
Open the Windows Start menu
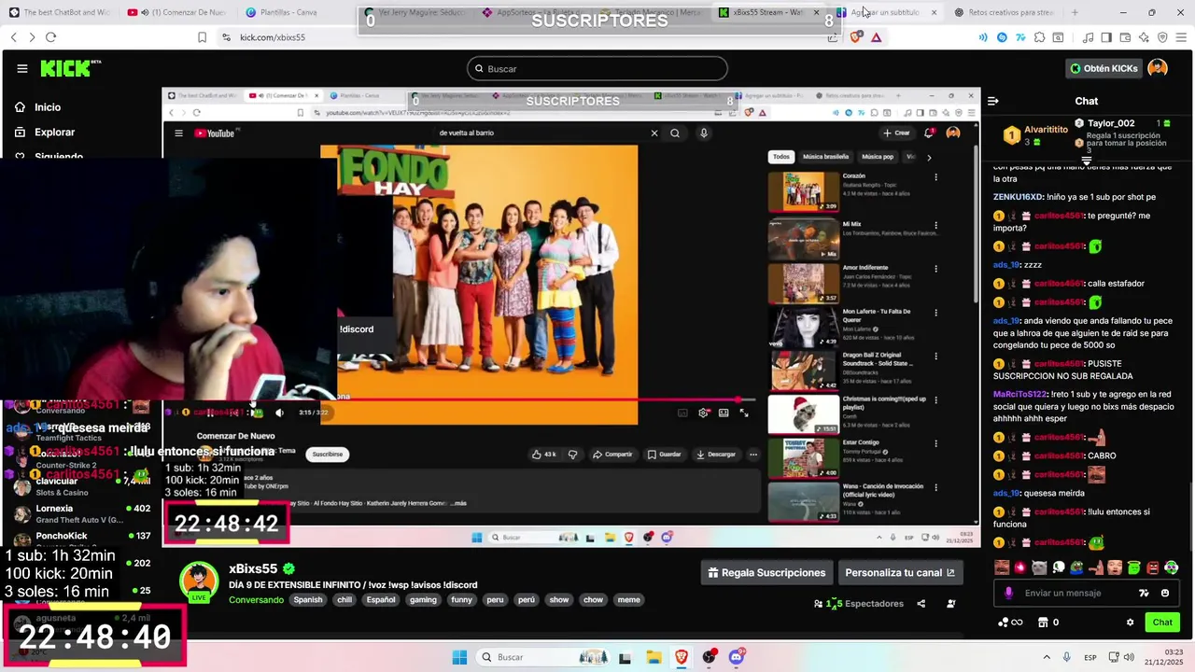pos(459,657)
